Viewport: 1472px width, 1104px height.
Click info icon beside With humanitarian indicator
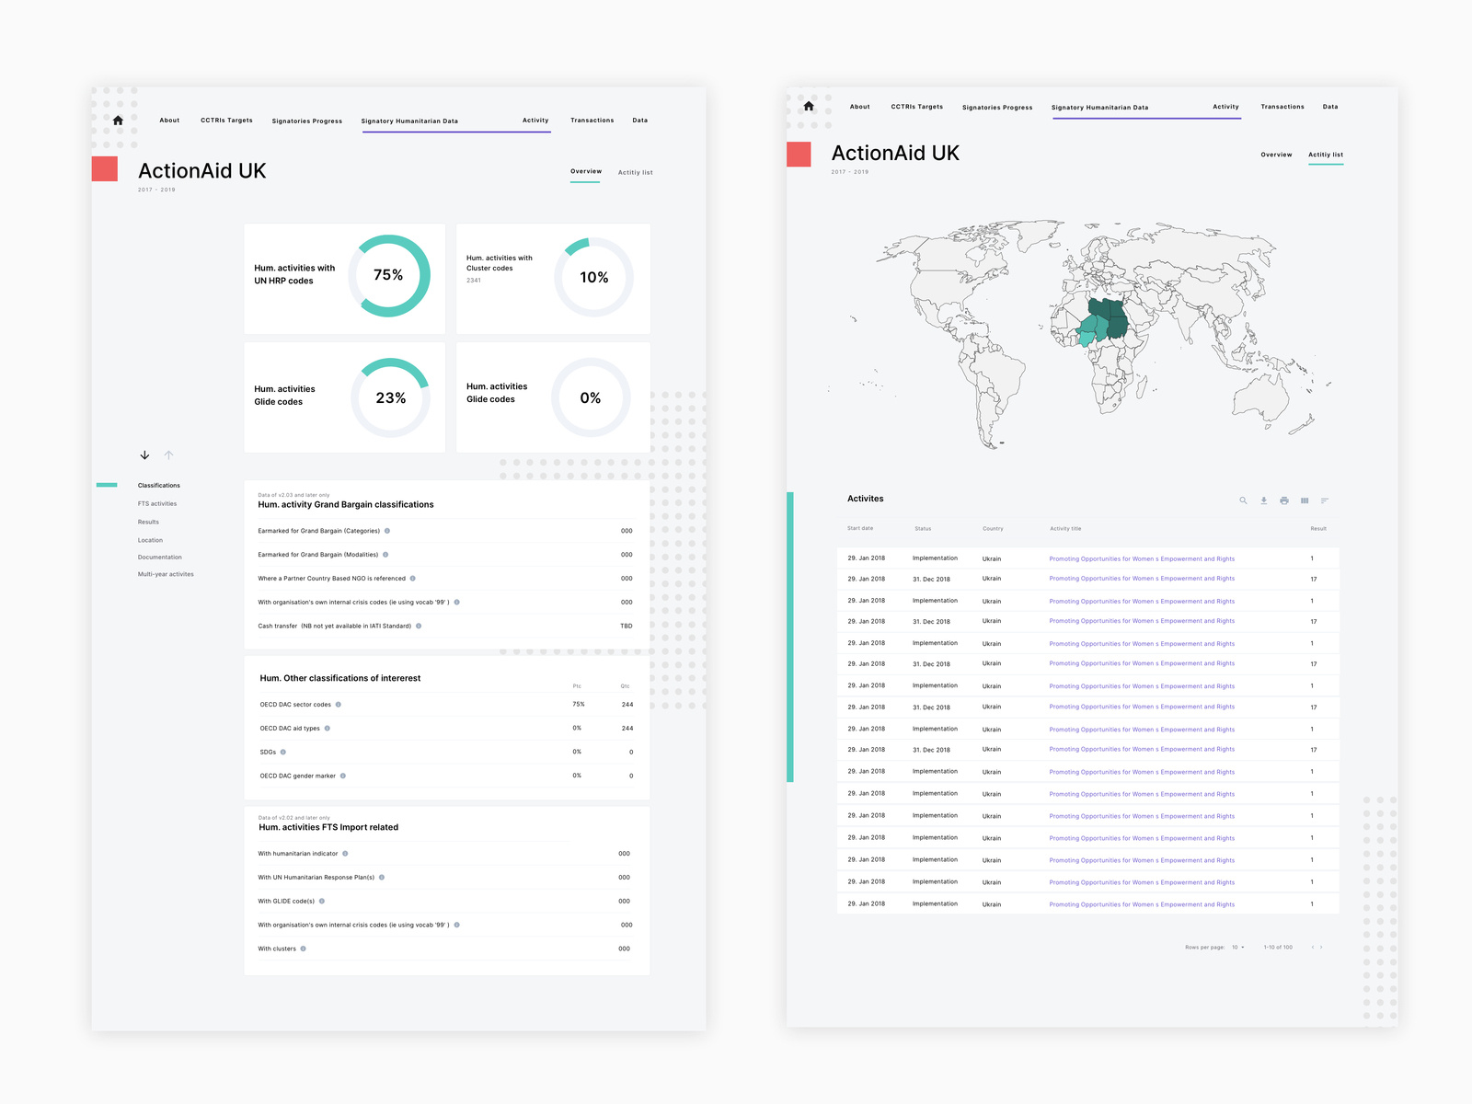click(345, 853)
